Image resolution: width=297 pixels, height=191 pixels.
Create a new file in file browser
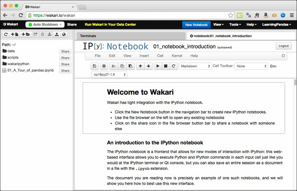[x=15, y=34]
